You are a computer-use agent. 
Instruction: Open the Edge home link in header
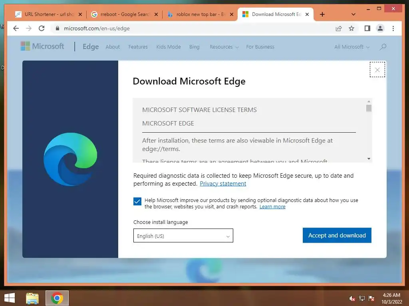pyautogui.click(x=91, y=47)
